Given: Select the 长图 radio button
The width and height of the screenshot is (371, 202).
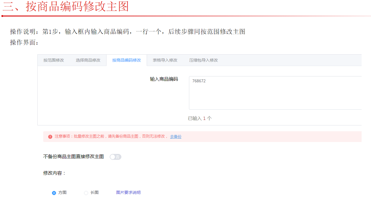Looking at the screenshot, I should point(86,193).
